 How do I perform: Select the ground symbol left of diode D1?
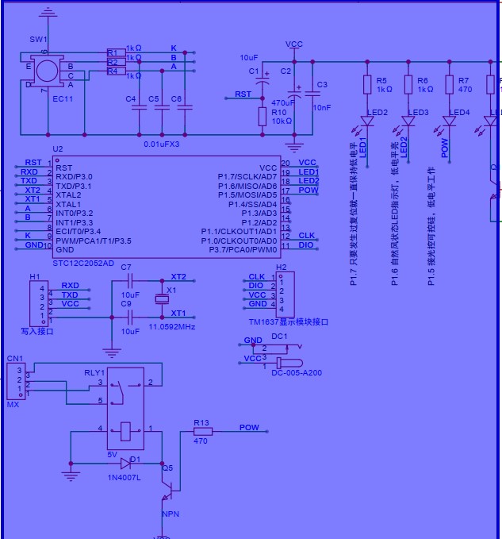[x=71, y=476]
